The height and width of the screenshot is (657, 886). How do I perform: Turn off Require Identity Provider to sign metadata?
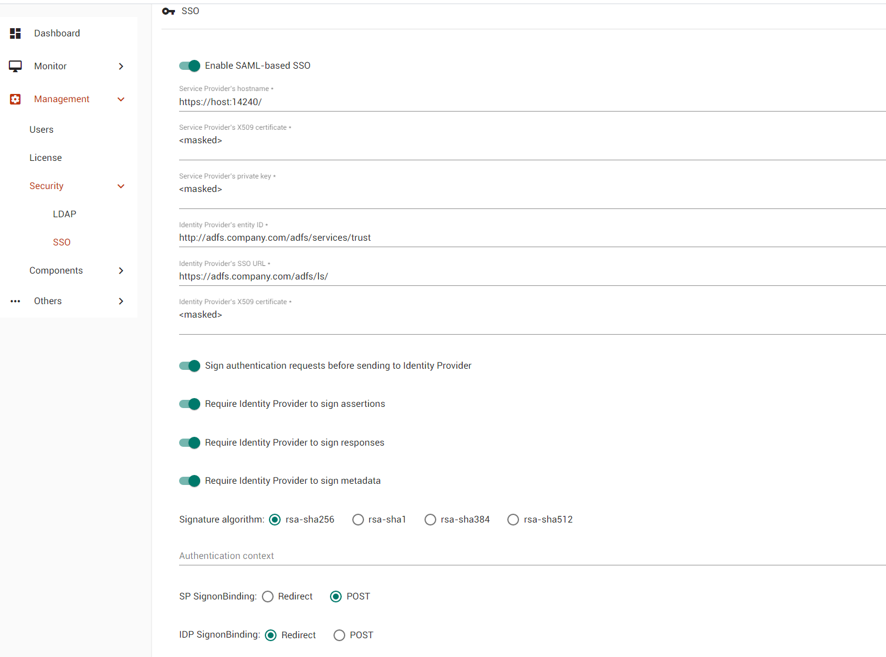pos(189,480)
